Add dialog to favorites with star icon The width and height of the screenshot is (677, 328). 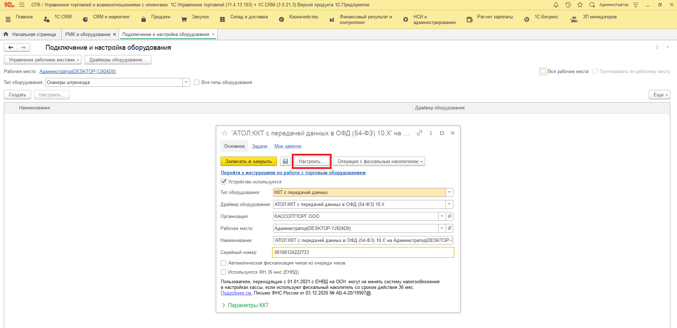[x=225, y=133]
